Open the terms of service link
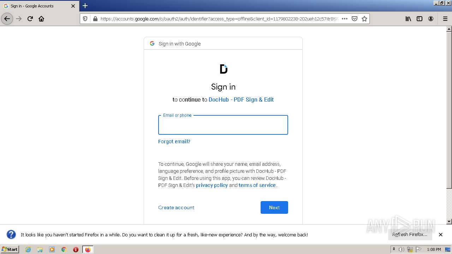This screenshot has height=254, width=452. coord(257,185)
